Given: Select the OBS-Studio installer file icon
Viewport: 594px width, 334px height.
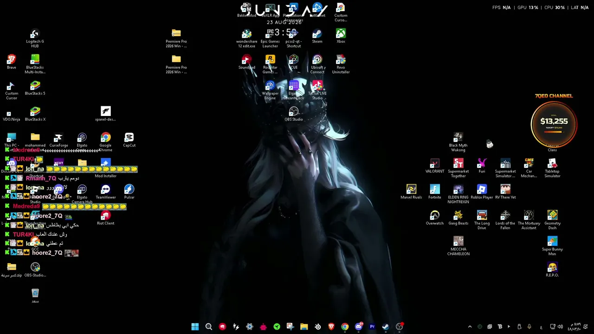Looking at the screenshot, I should (35, 270).
